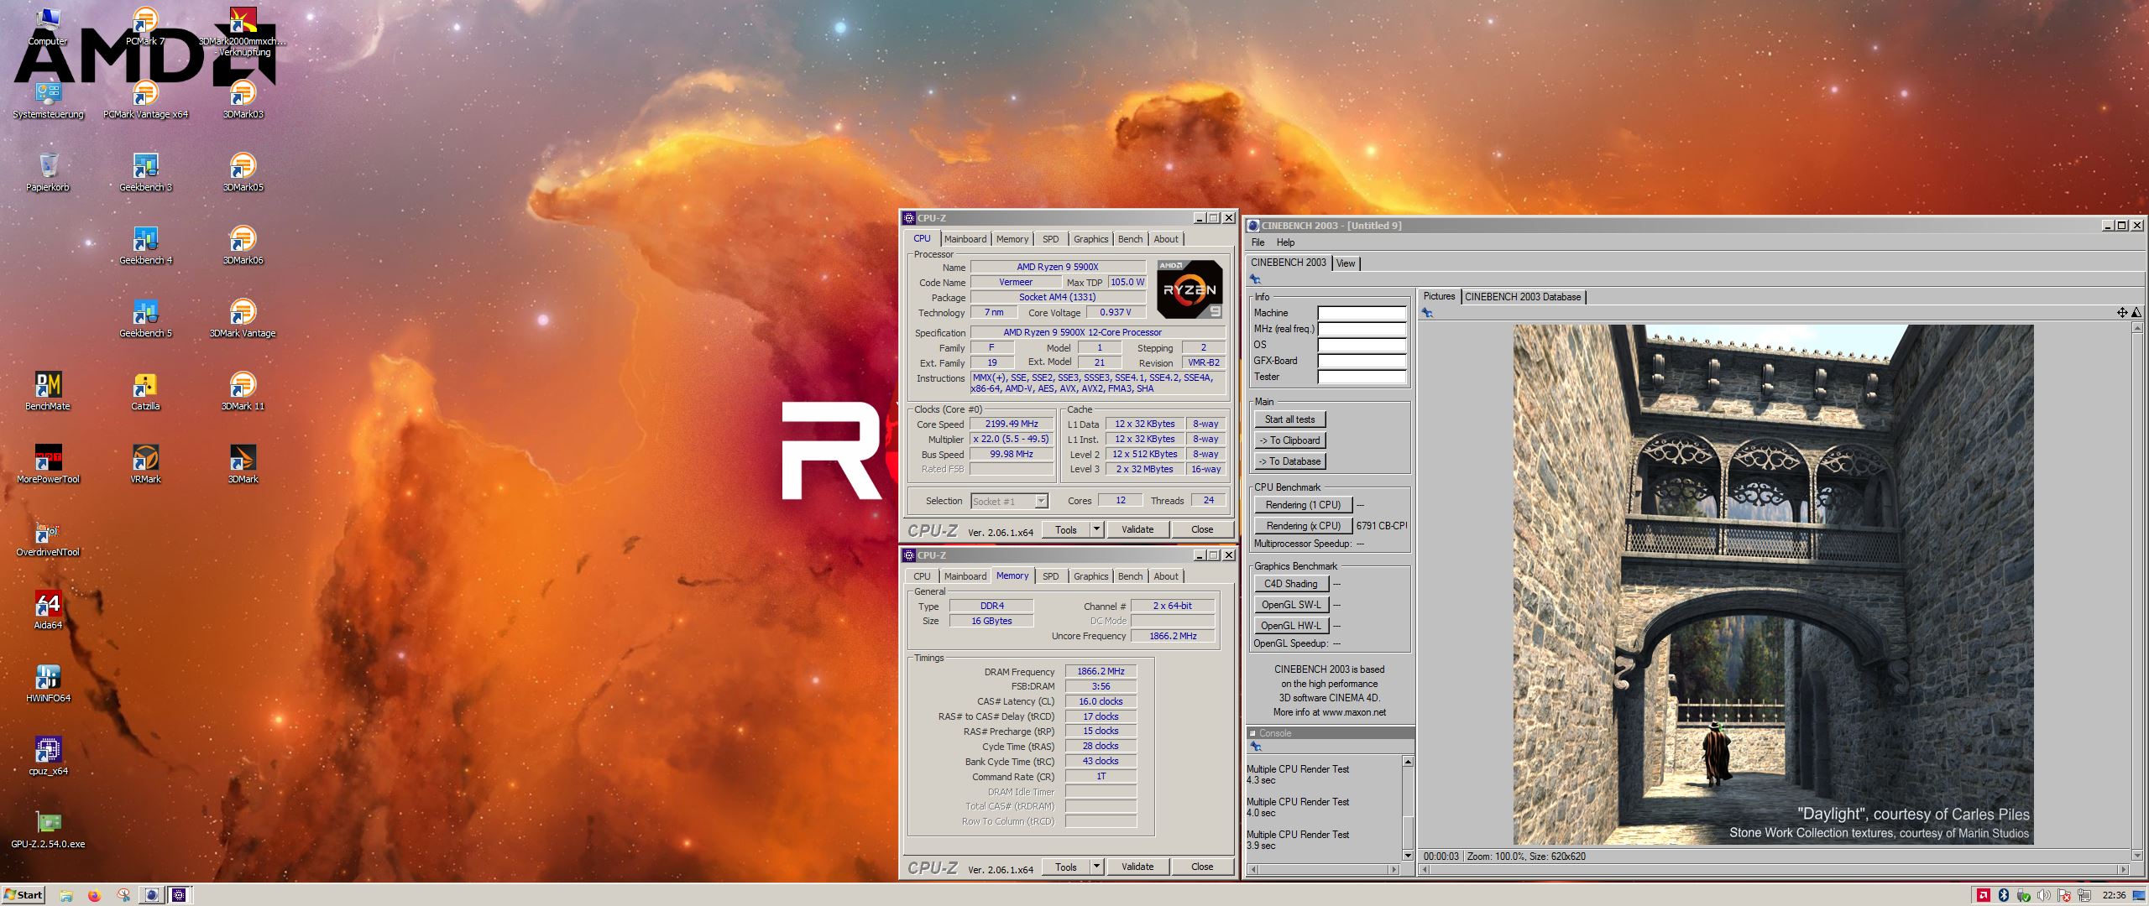Run the OpenGL SW-L test
The height and width of the screenshot is (906, 2149).
coord(1291,605)
